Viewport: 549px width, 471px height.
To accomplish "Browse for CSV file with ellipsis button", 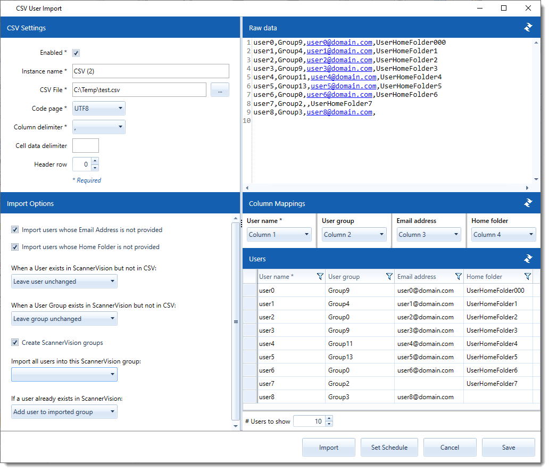I will [x=220, y=90].
